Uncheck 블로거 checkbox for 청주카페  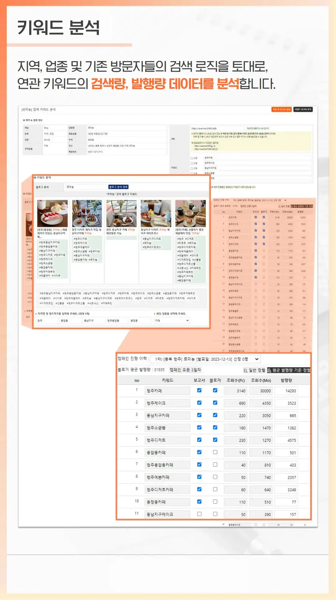[x=215, y=390]
